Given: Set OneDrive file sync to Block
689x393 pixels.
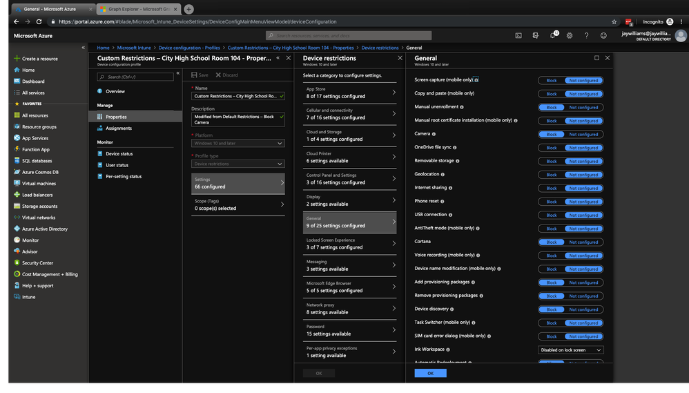Looking at the screenshot, I should [x=552, y=148].
